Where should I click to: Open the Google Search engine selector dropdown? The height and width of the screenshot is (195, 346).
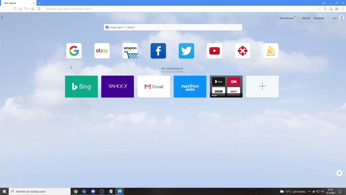tap(116, 27)
